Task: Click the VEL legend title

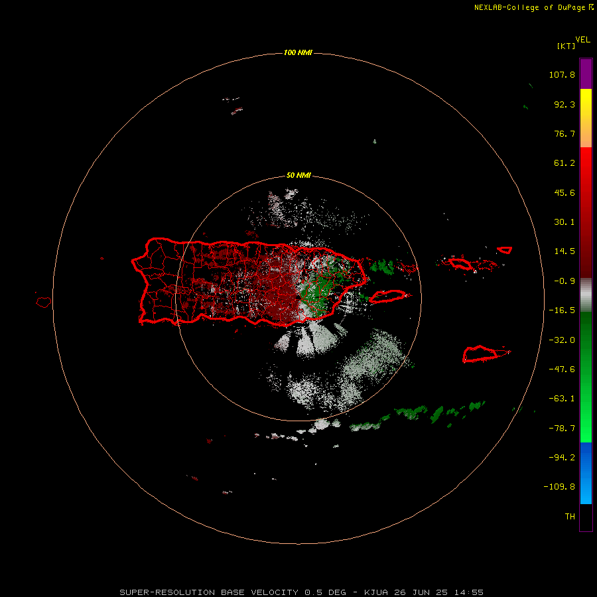Action: click(582, 40)
